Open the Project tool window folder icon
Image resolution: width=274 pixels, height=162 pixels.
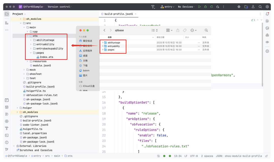(7, 14)
